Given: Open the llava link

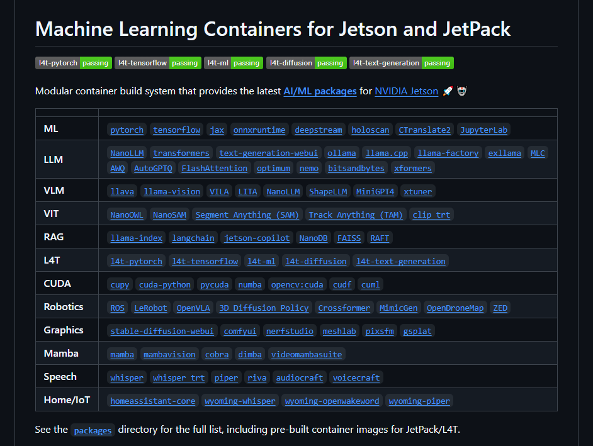Looking at the screenshot, I should pyautogui.click(x=122, y=192).
